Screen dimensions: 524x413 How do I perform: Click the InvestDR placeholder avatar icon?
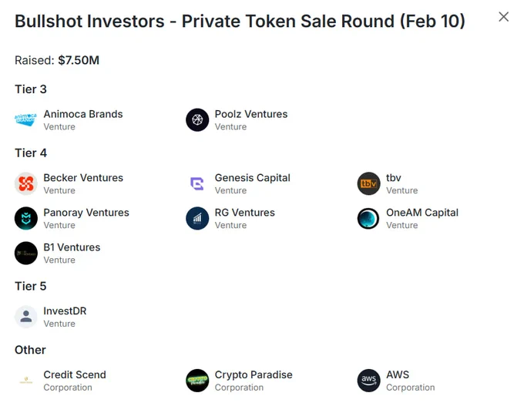pyautogui.click(x=25, y=317)
